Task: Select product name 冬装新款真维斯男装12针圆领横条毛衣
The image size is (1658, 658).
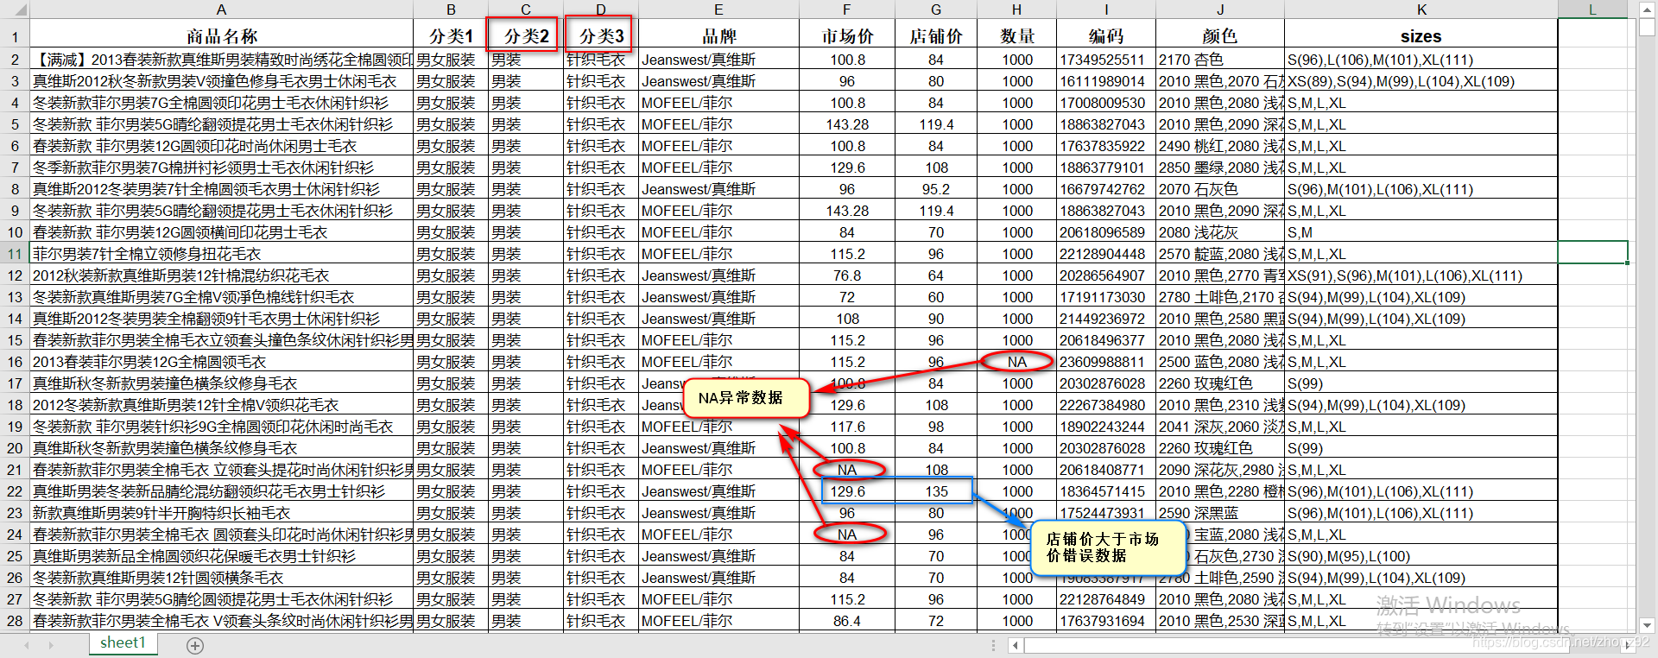Action: tap(221, 578)
